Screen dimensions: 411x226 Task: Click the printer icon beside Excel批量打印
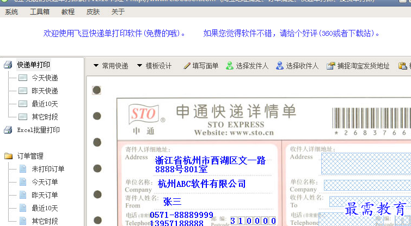8,130
